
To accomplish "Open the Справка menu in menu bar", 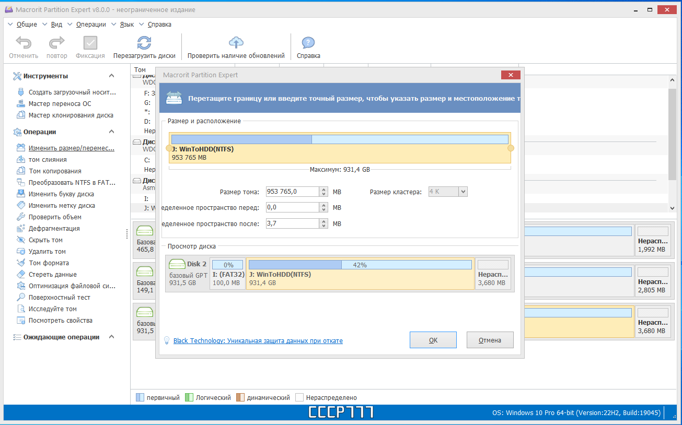I will (x=159, y=24).
